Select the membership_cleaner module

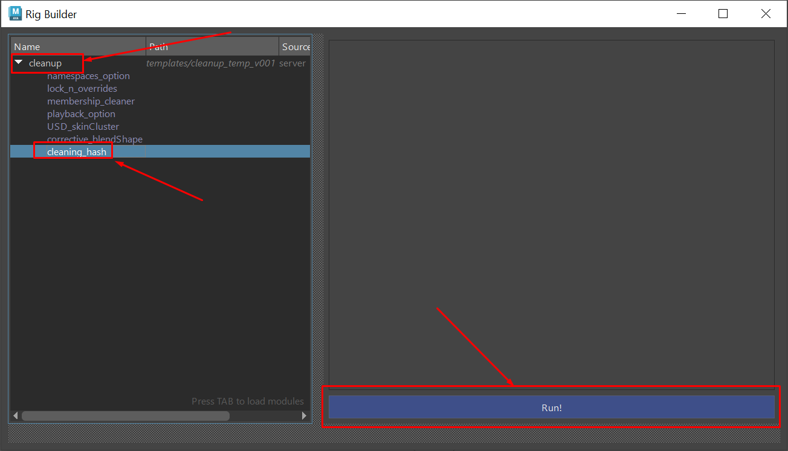coord(91,101)
